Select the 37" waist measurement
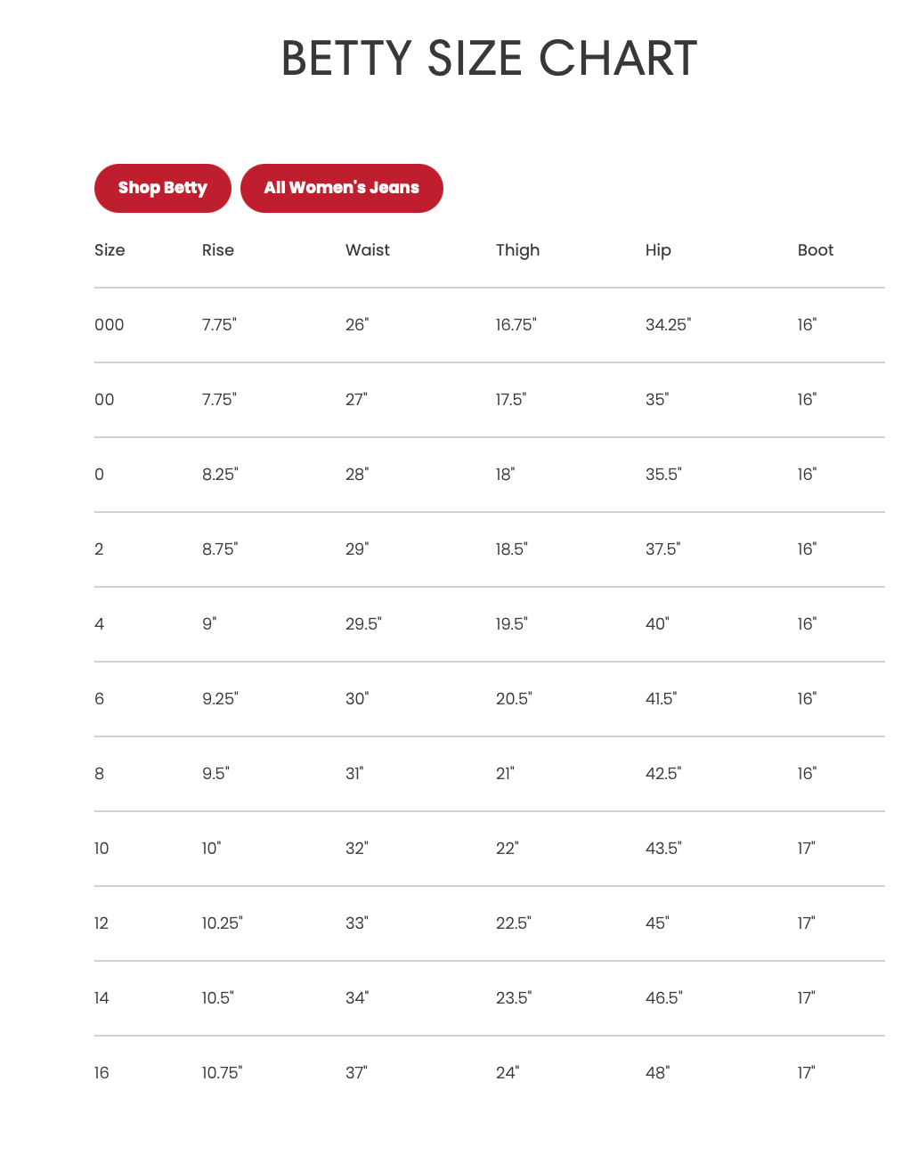Viewport: 910px width, 1155px height. click(x=356, y=1073)
